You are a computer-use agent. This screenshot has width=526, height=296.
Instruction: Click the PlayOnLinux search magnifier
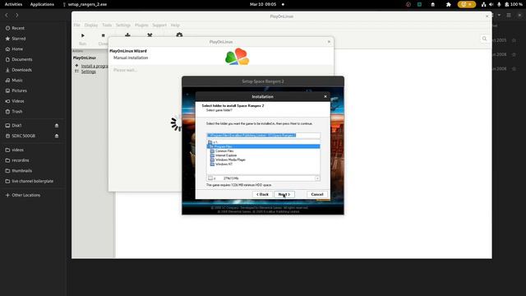484,39
